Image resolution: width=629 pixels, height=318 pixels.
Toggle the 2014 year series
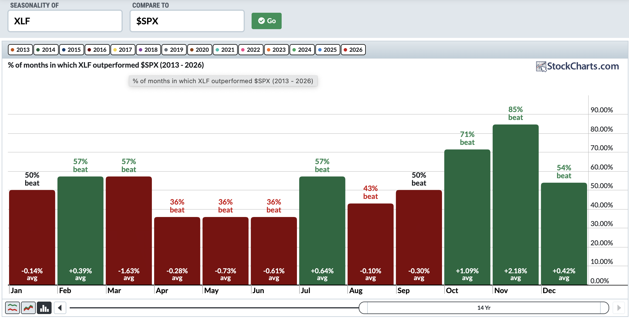pyautogui.click(x=46, y=50)
